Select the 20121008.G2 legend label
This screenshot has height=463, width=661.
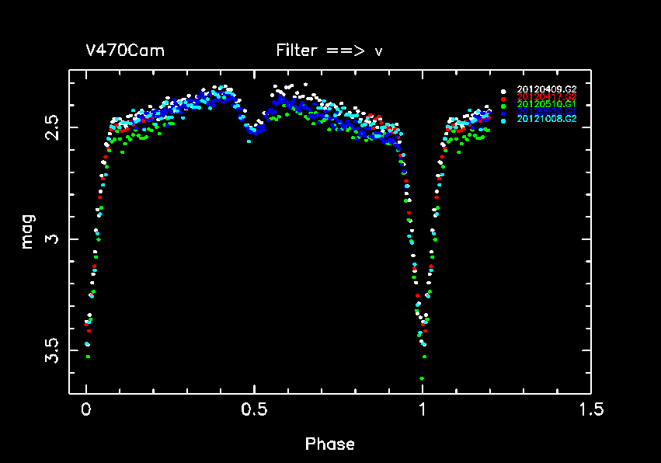547,120
